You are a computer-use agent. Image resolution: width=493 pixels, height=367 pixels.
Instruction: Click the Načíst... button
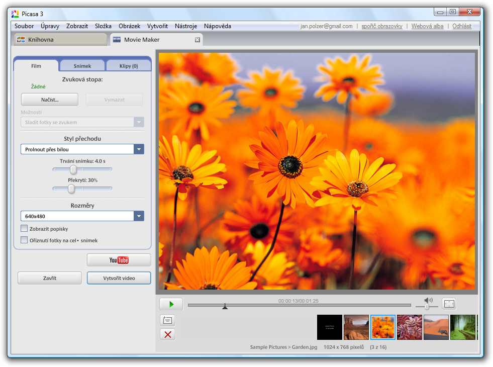tap(50, 100)
